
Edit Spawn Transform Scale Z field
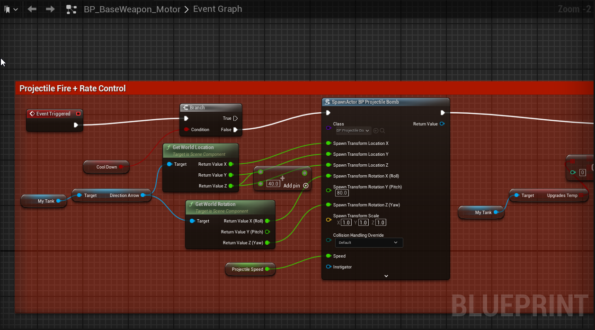[381, 223]
